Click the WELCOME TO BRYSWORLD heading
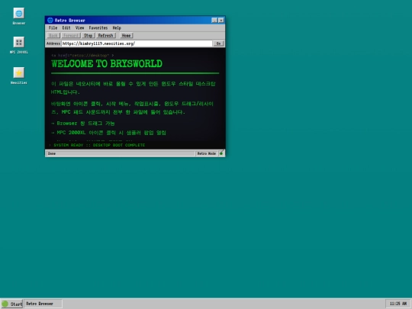Viewport: 412px width, 309px height. coord(107,64)
